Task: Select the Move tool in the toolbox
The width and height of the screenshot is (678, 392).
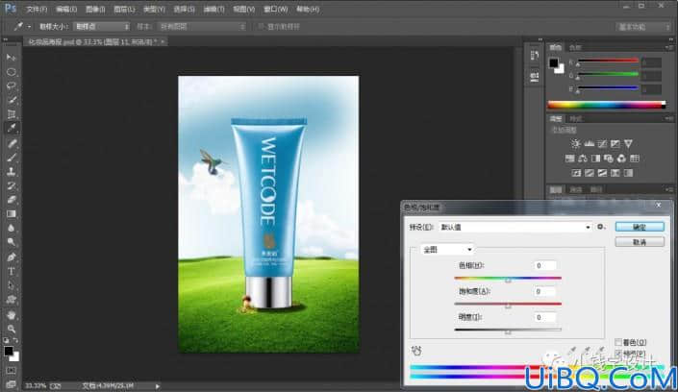Action: pos(12,58)
